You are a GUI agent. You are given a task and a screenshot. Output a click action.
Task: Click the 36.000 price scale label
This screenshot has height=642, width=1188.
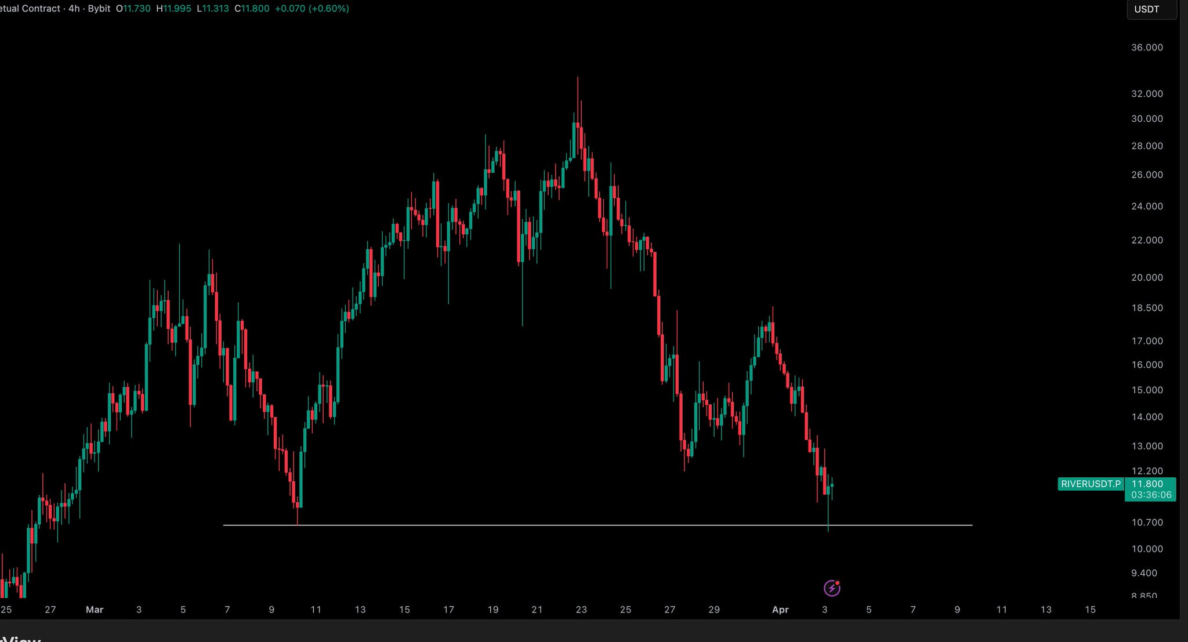[x=1147, y=48]
